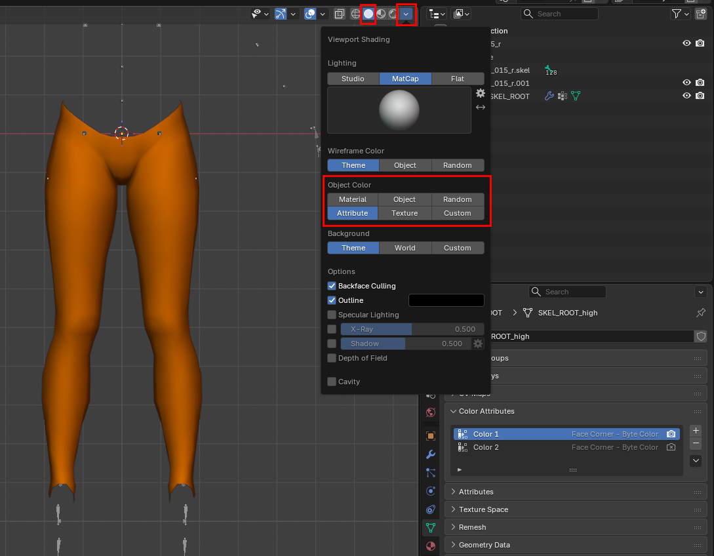Pick the Outline color swatch
The image size is (714, 556).
pos(446,300)
